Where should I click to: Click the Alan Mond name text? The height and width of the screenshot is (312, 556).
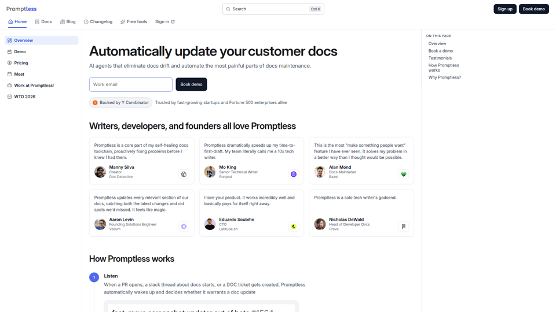[x=340, y=168]
